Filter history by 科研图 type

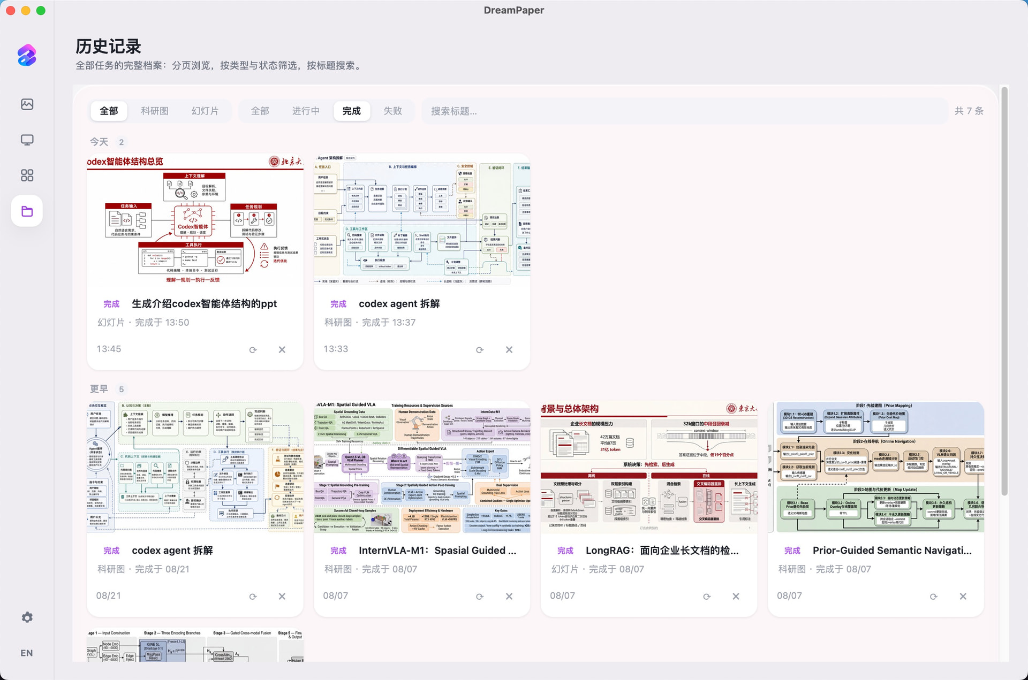(155, 111)
